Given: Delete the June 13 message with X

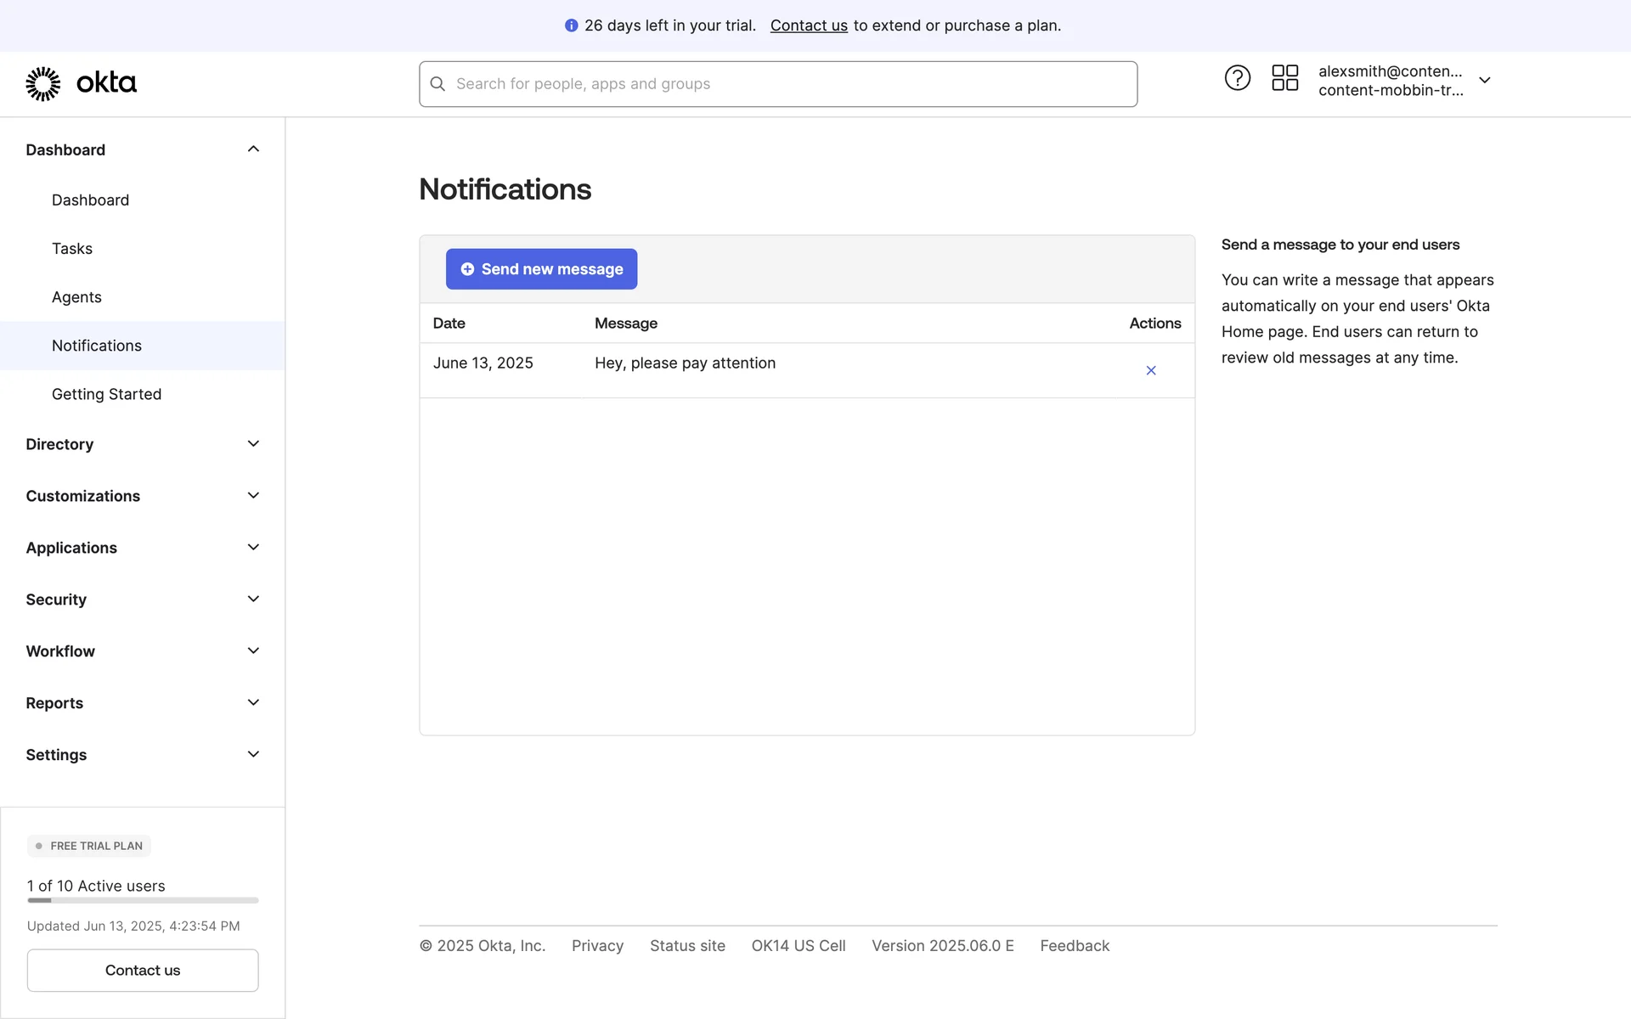Looking at the screenshot, I should pos(1150,370).
